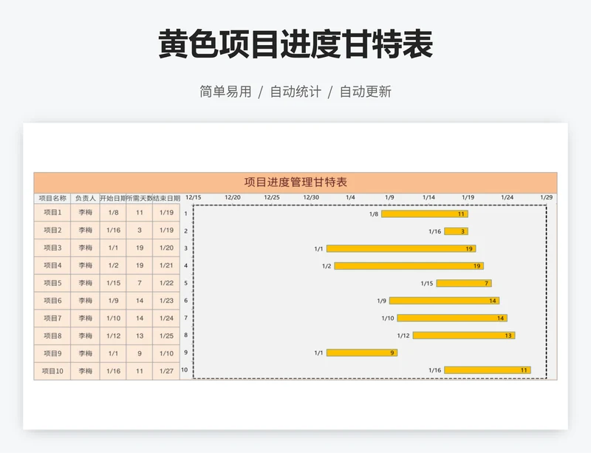This screenshot has width=591, height=453.
Task: Click the 12/15 timeline axis label
Action: 194,197
